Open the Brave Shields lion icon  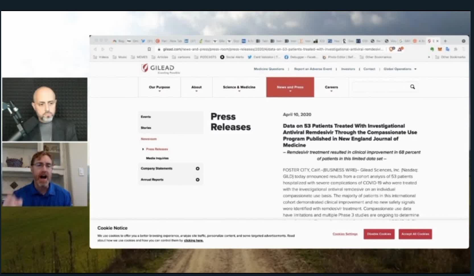pyautogui.click(x=392, y=49)
